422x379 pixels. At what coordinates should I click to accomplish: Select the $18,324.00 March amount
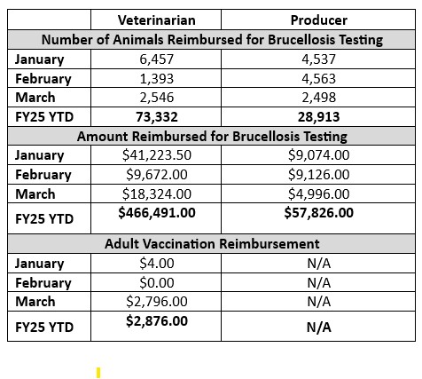click(157, 194)
